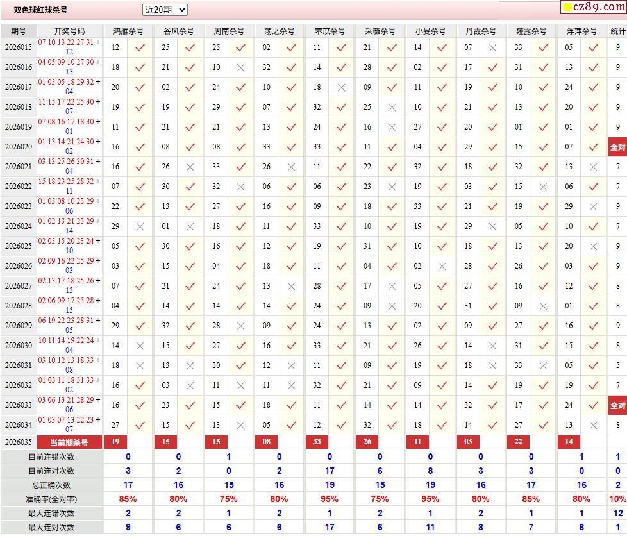627x536 pixels.
Task: Select the 蕹露杀号 column header
Action: pos(531,31)
